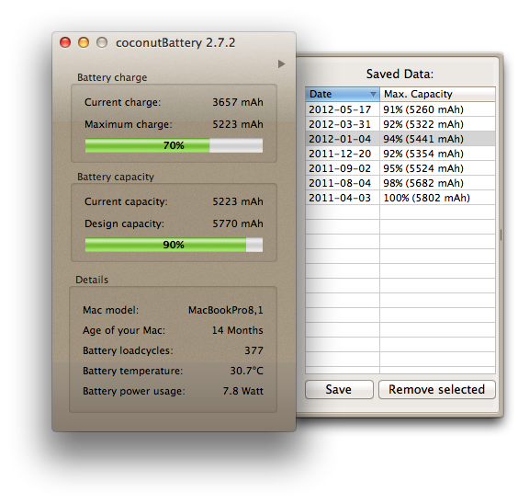Screen dimensions: 518x504
Task: Select the 2012-05-17 saved data row
Action: click(400, 109)
